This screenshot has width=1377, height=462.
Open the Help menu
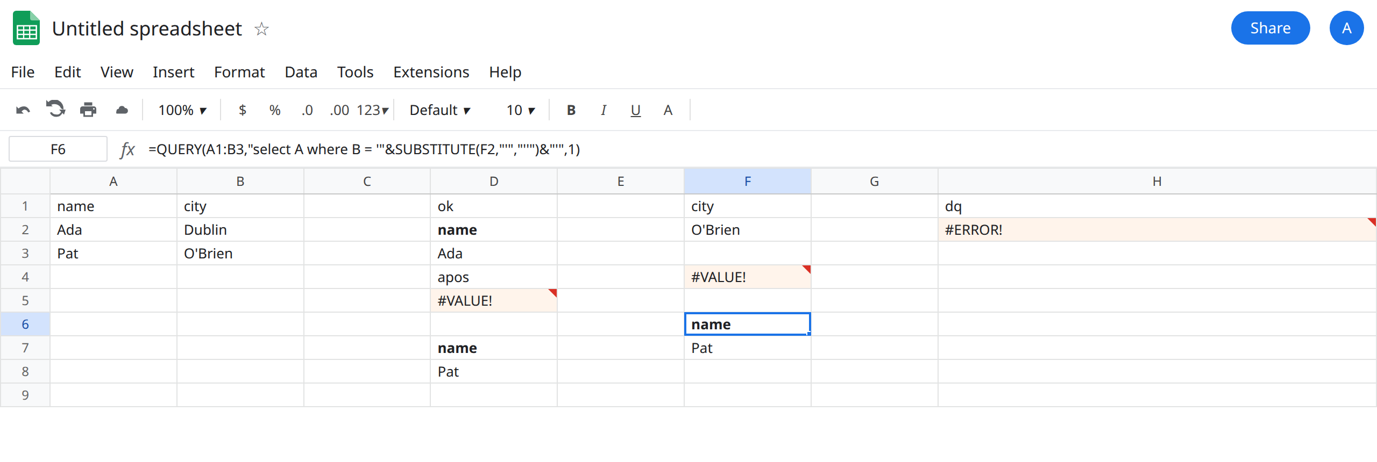click(505, 72)
